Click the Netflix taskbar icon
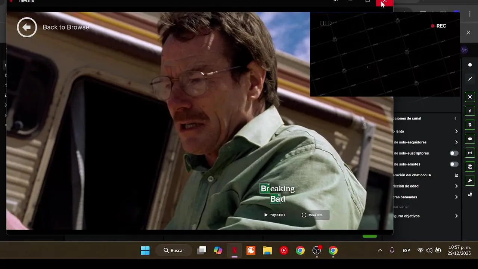Viewport: 478px width, 269px height. click(235, 250)
